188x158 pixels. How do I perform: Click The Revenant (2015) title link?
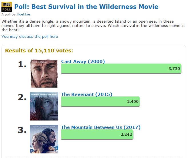pyautogui.click(x=87, y=94)
